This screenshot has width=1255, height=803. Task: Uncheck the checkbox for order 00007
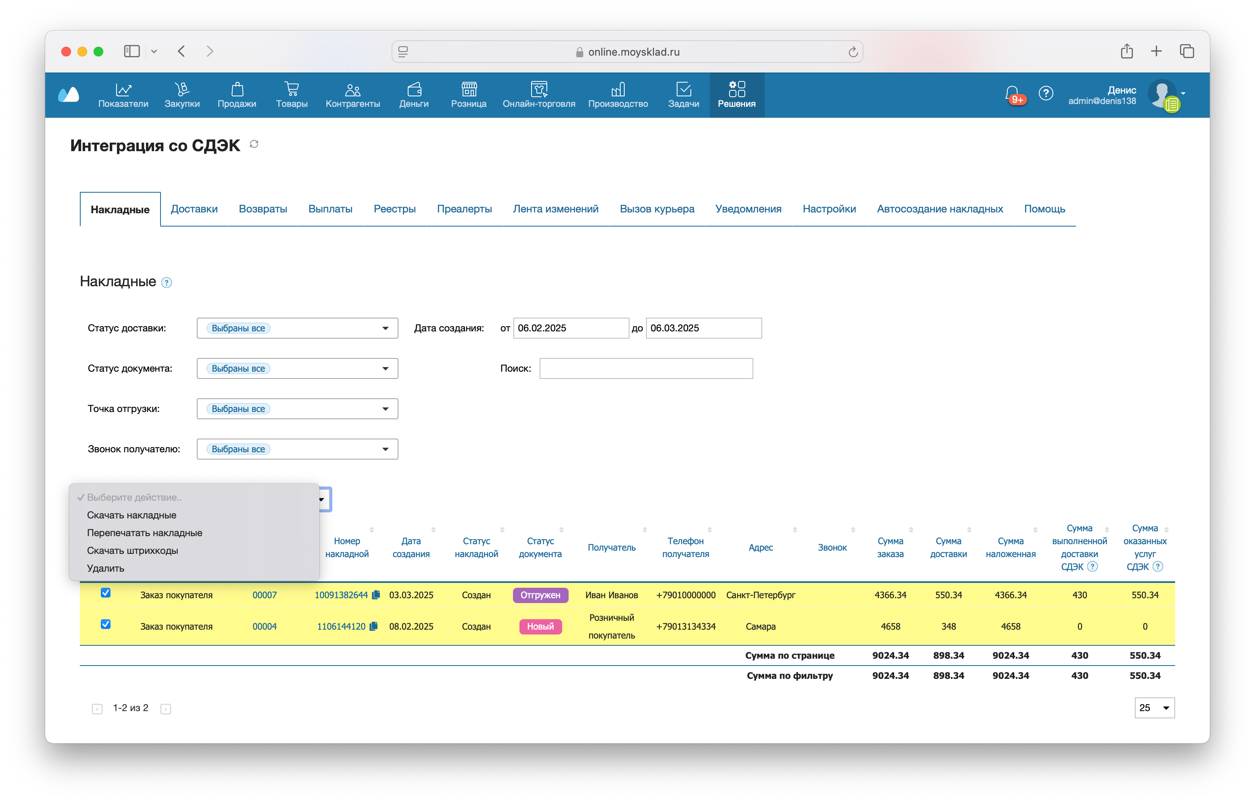[x=105, y=593]
